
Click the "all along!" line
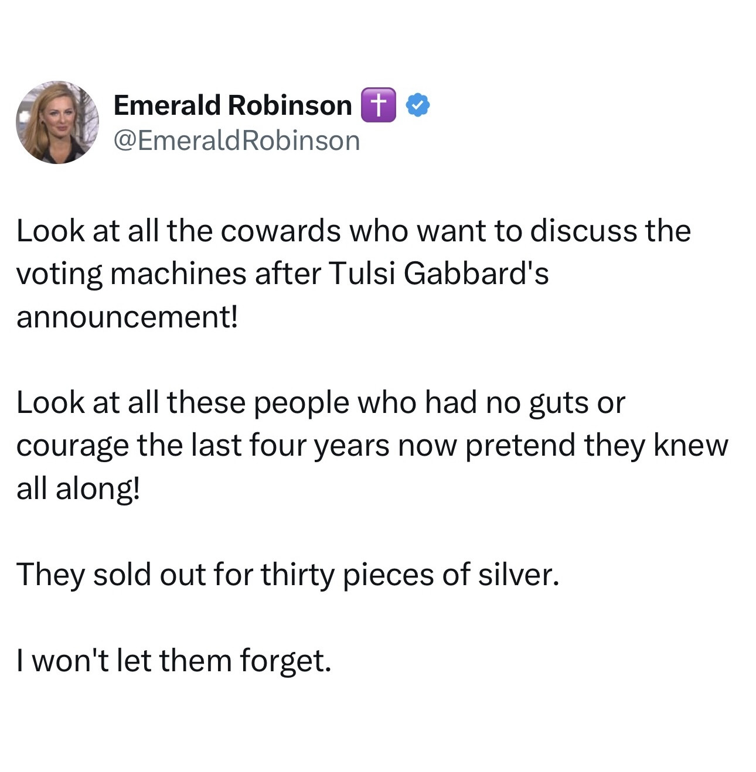78,489
